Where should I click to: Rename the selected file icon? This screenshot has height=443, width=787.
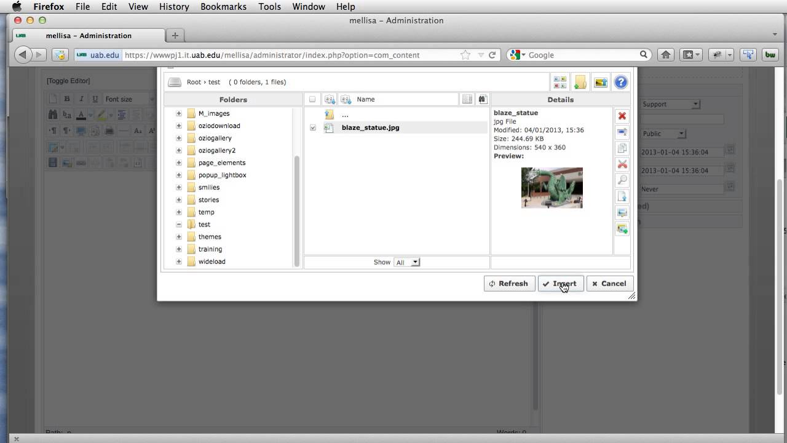622,132
